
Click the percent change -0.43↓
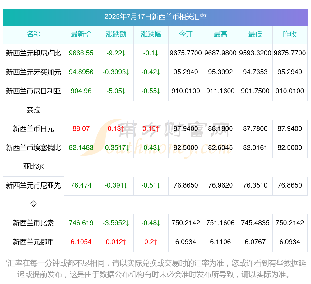[x=151, y=147]
